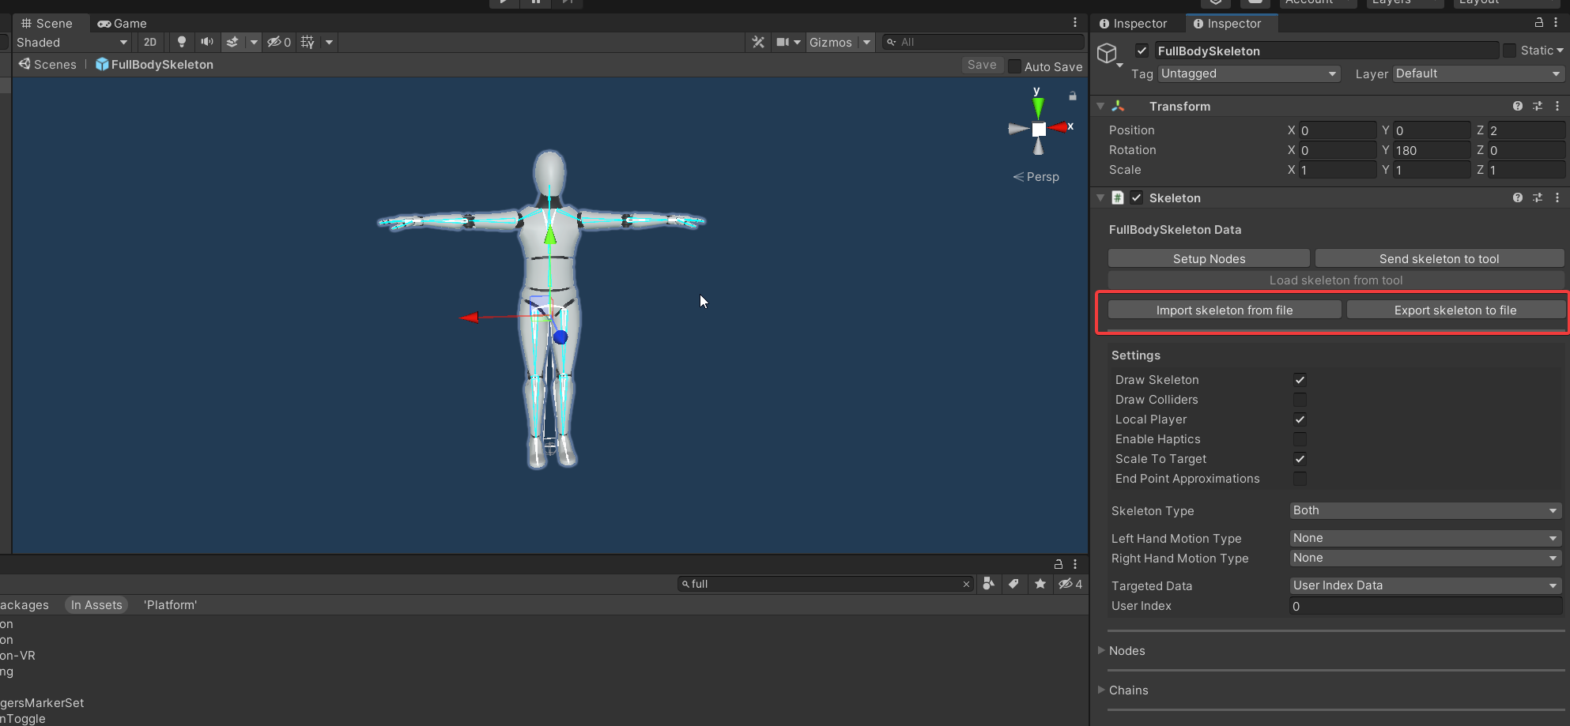
Task: Toggle scene lighting with the lightbulb icon
Action: click(181, 42)
